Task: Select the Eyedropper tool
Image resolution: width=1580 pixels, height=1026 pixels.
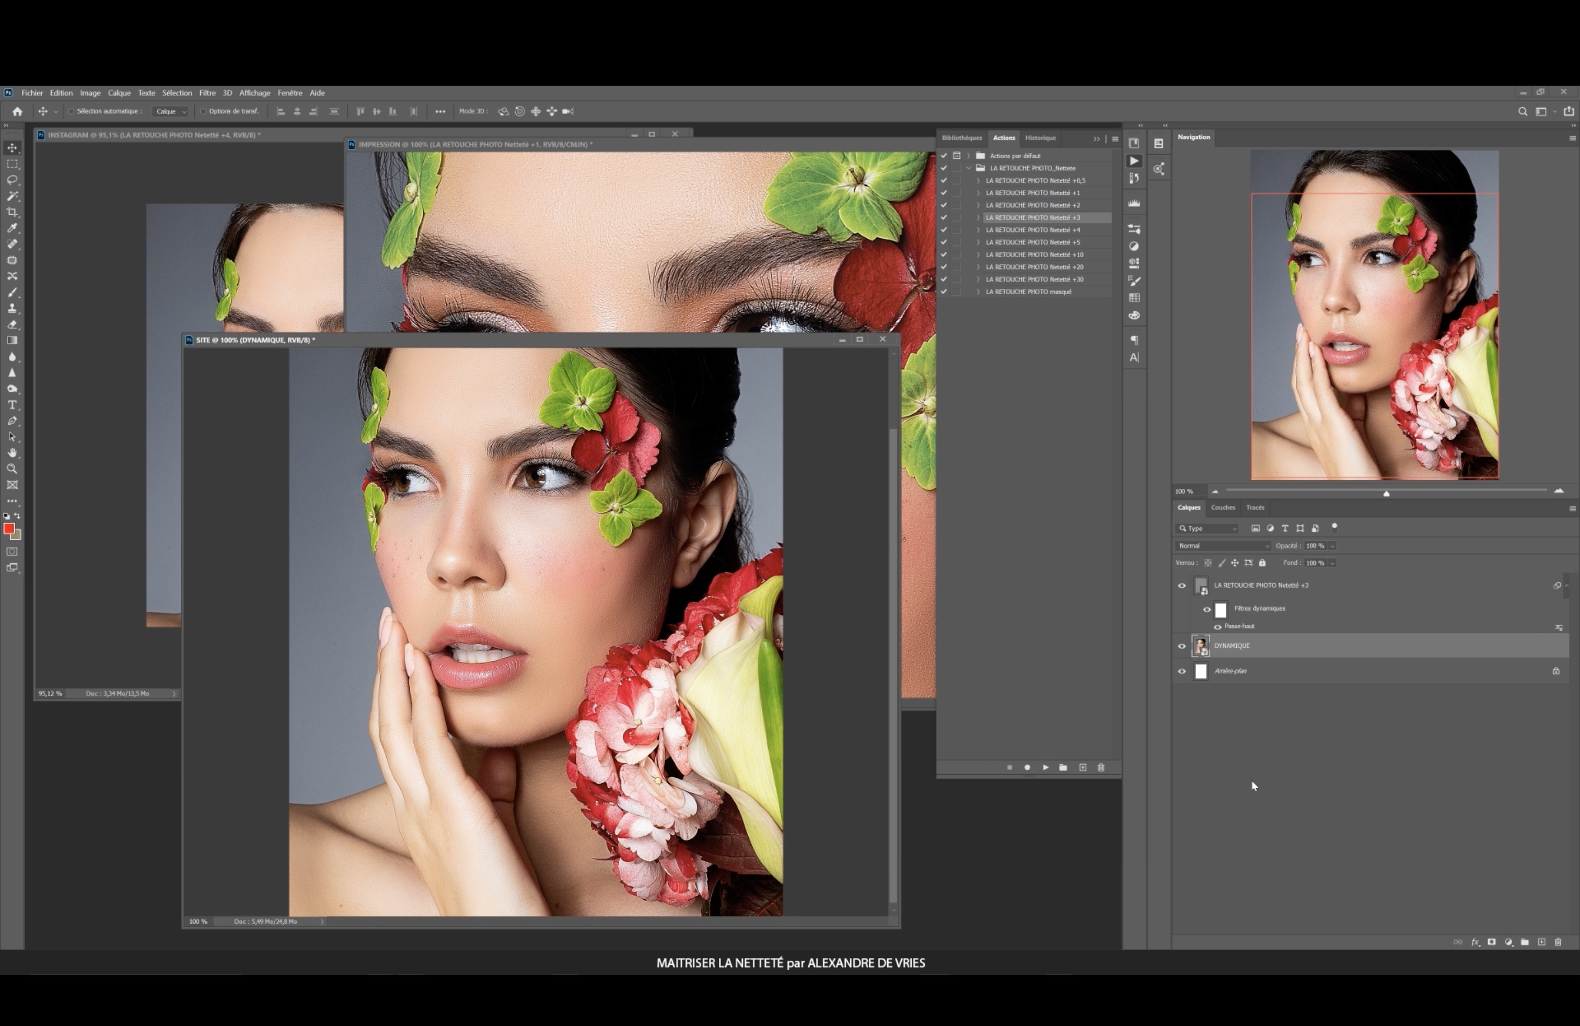Action: pos(12,228)
